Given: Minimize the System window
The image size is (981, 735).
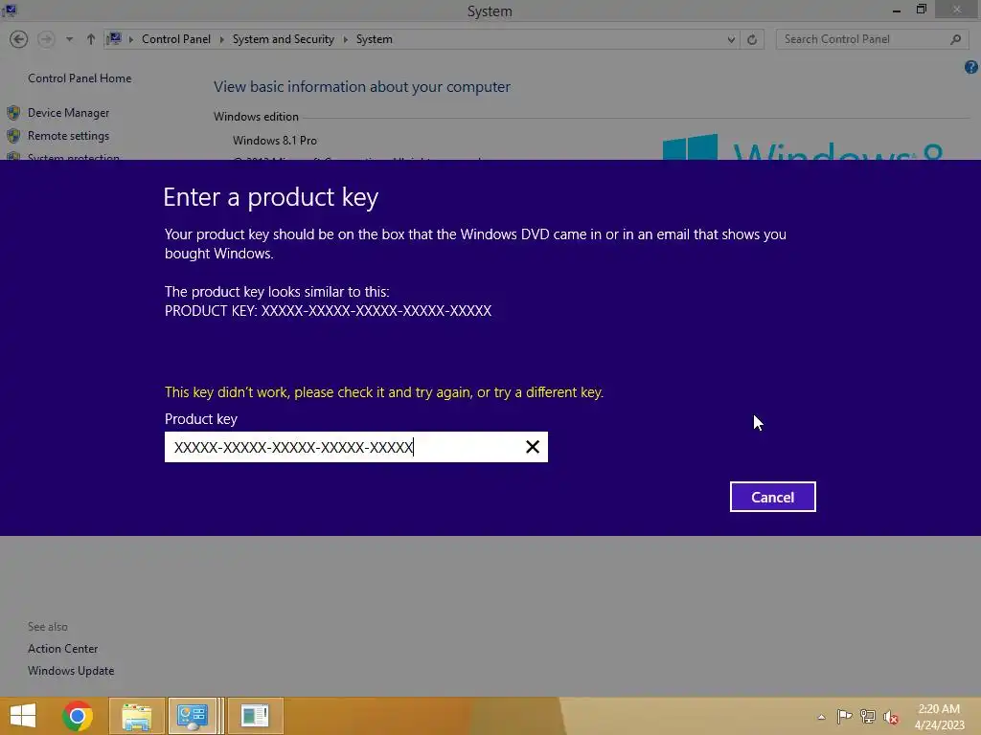Looking at the screenshot, I should (896, 10).
